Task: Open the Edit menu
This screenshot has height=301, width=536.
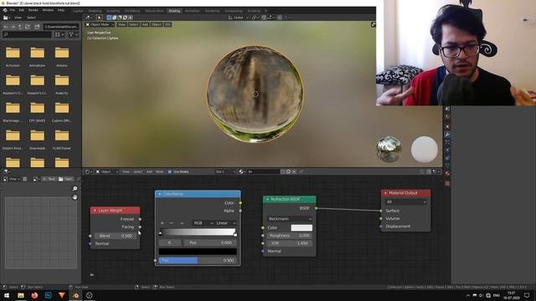Action: click(x=21, y=10)
